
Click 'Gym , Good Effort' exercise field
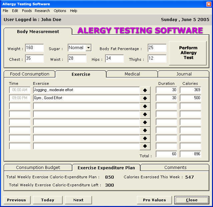(86, 98)
